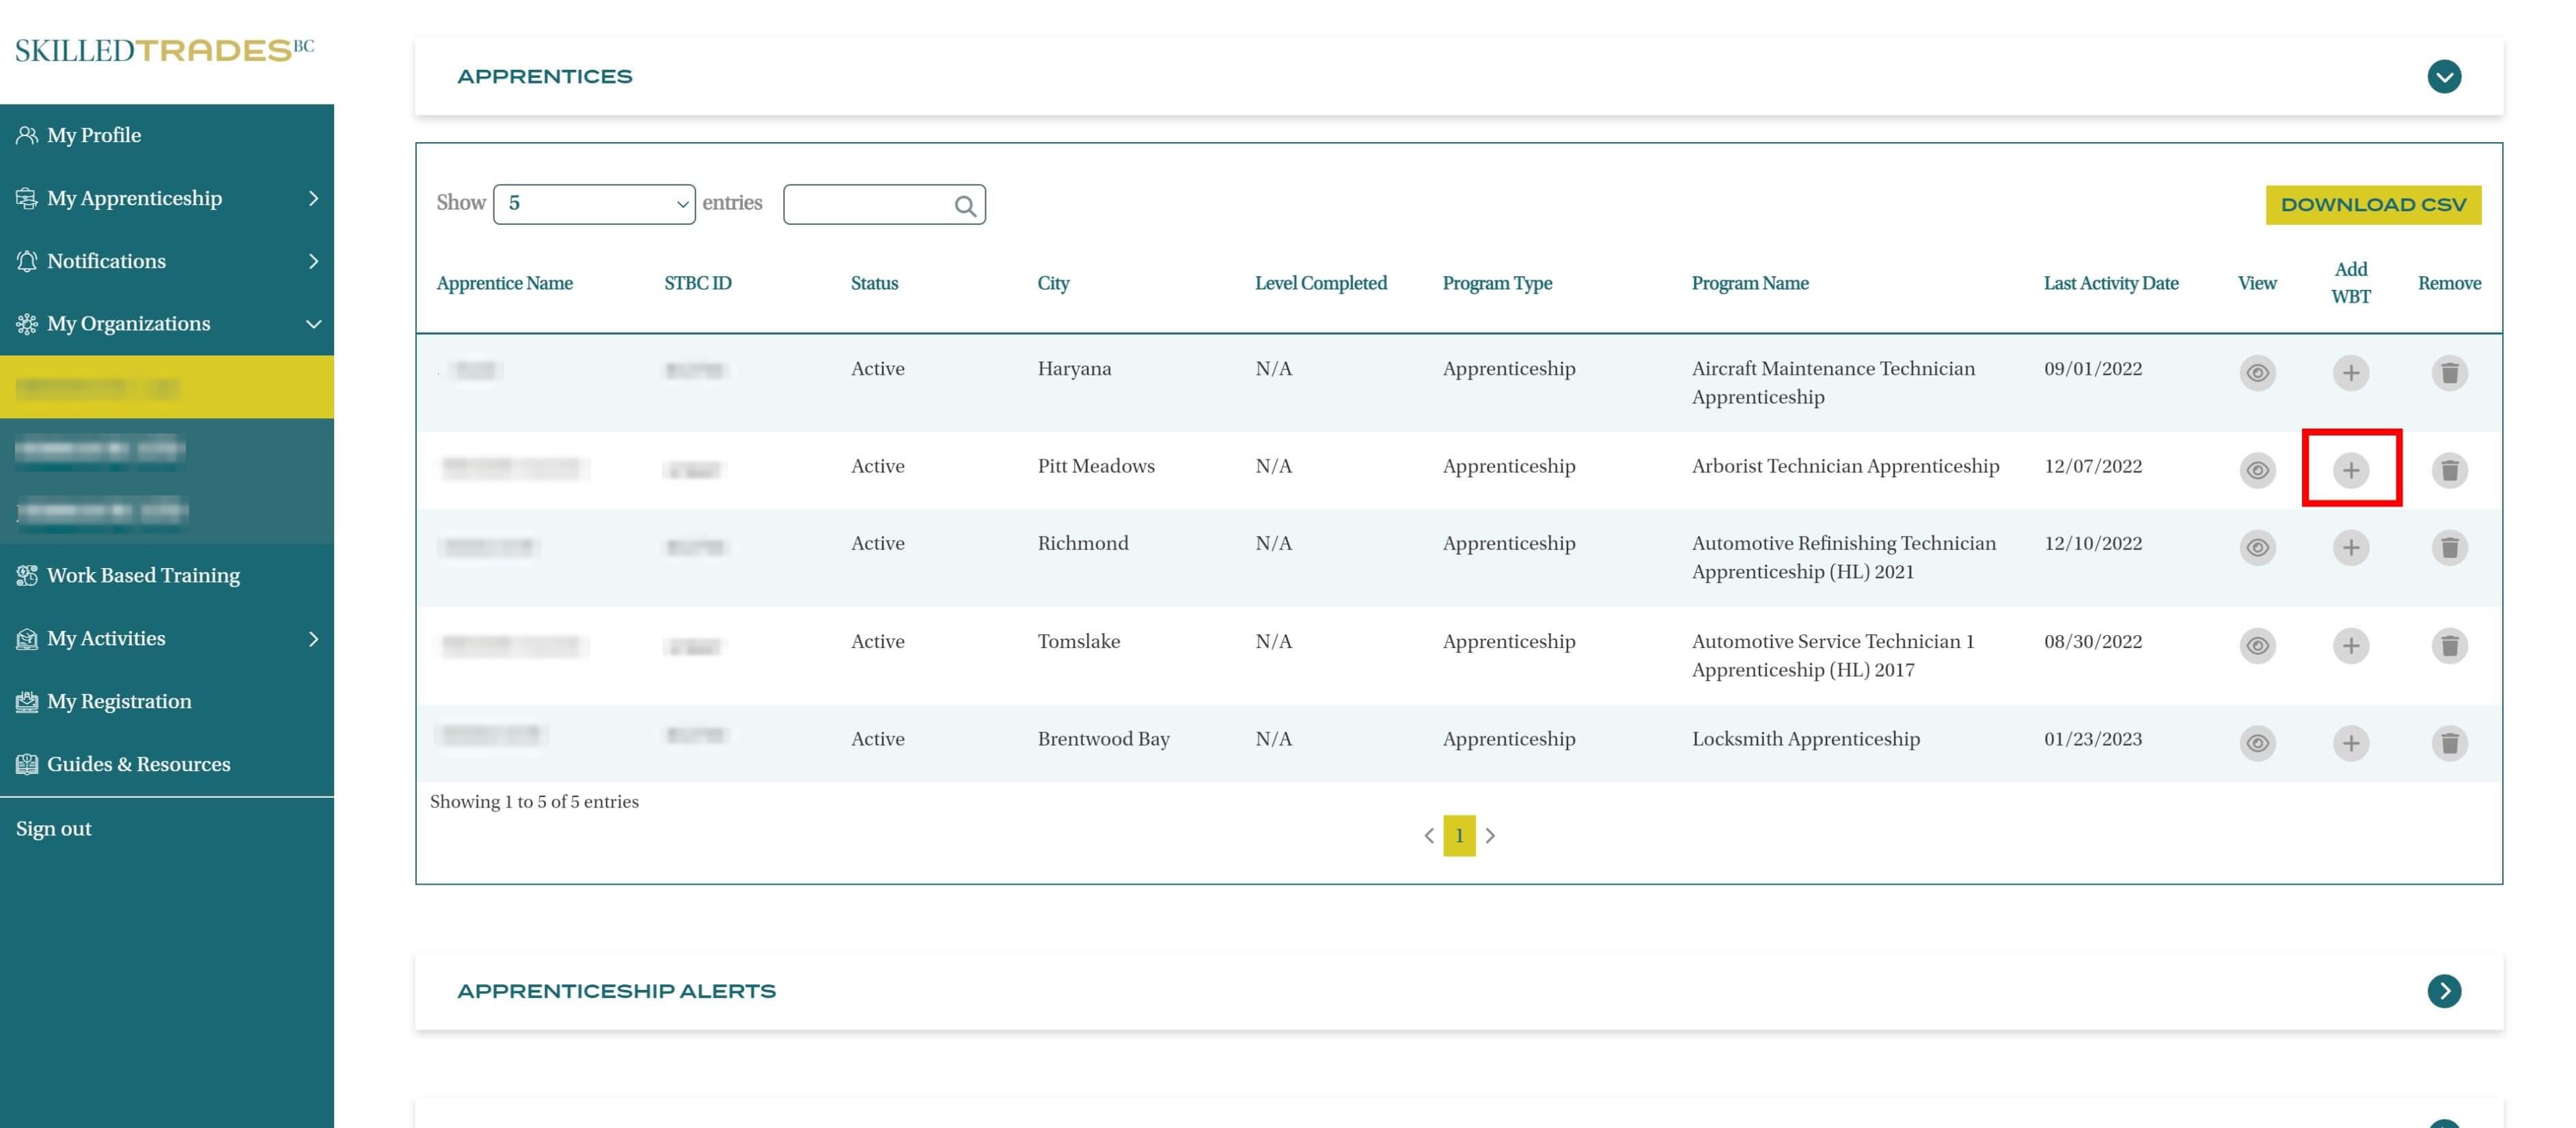This screenshot has width=2576, height=1128.
Task: Click search magnifier icon in table
Action: coord(964,205)
